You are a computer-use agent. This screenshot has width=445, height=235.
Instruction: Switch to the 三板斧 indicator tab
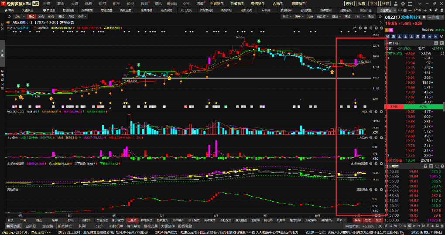[133, 220]
